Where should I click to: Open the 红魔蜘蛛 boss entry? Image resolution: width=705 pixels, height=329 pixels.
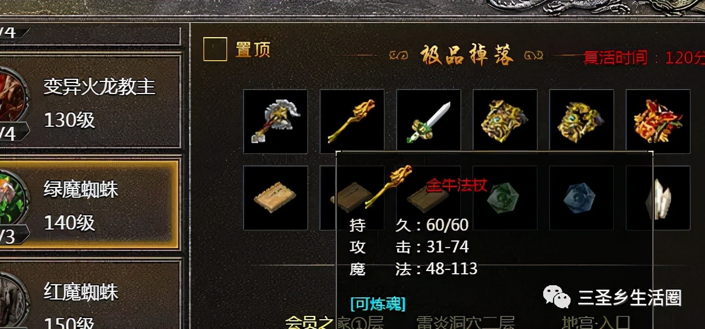pos(90,295)
